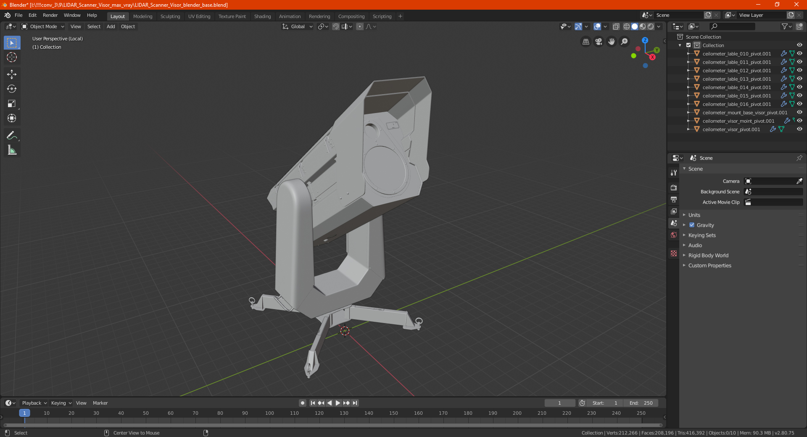The image size is (807, 437).
Task: Jump to the timeline end frame
Action: pos(355,403)
